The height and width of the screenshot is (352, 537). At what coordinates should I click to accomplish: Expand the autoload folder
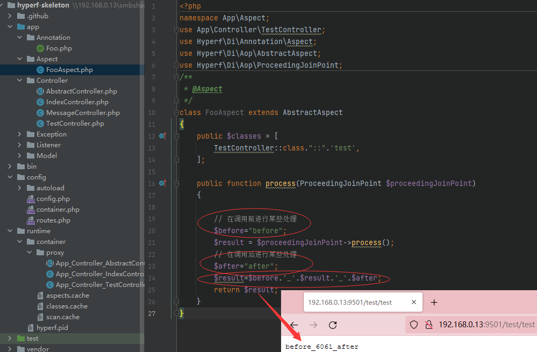point(19,188)
